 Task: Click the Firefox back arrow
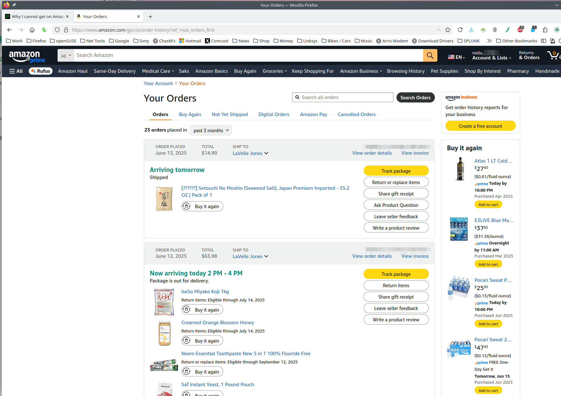click(9, 30)
